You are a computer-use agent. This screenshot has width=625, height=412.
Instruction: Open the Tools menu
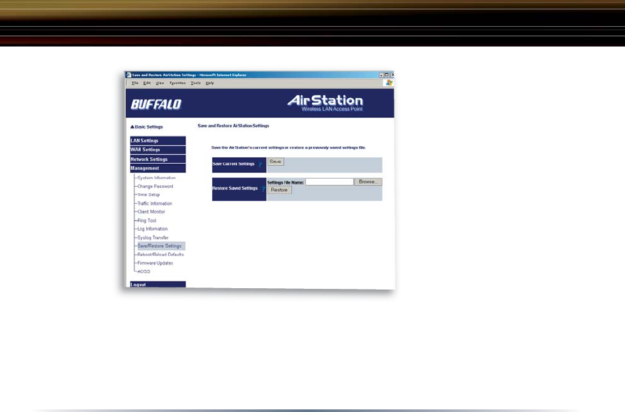(x=195, y=83)
